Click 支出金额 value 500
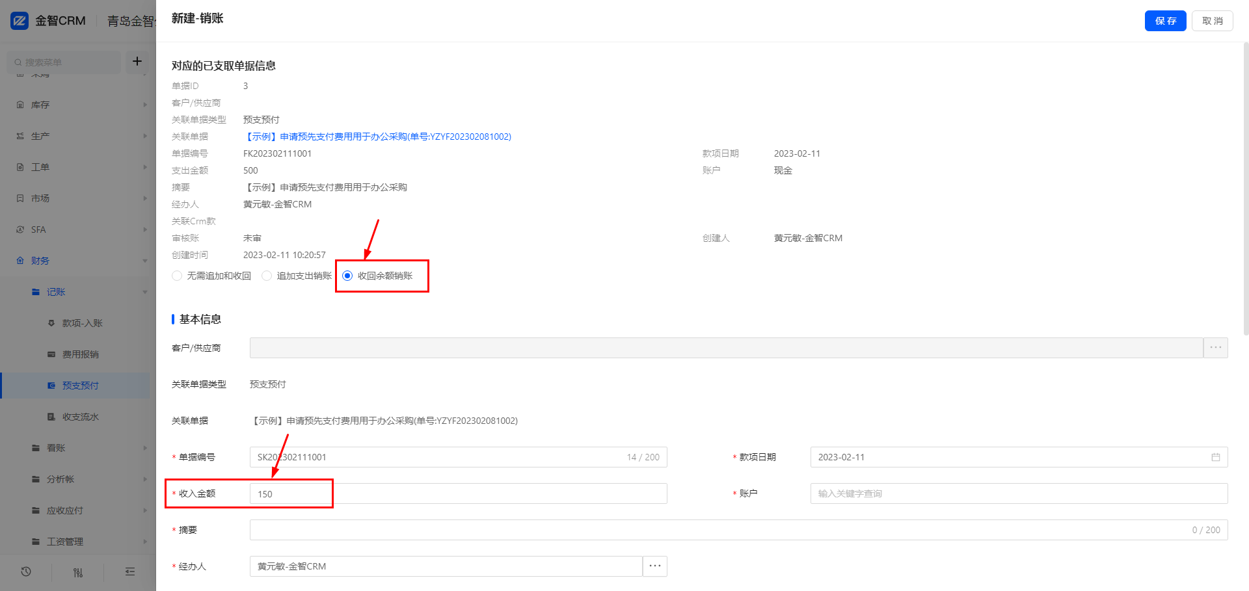This screenshot has width=1249, height=591. tap(250, 170)
